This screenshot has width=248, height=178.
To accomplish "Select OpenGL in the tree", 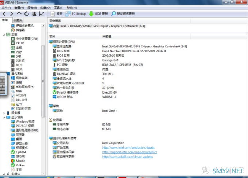I will (19, 152).
